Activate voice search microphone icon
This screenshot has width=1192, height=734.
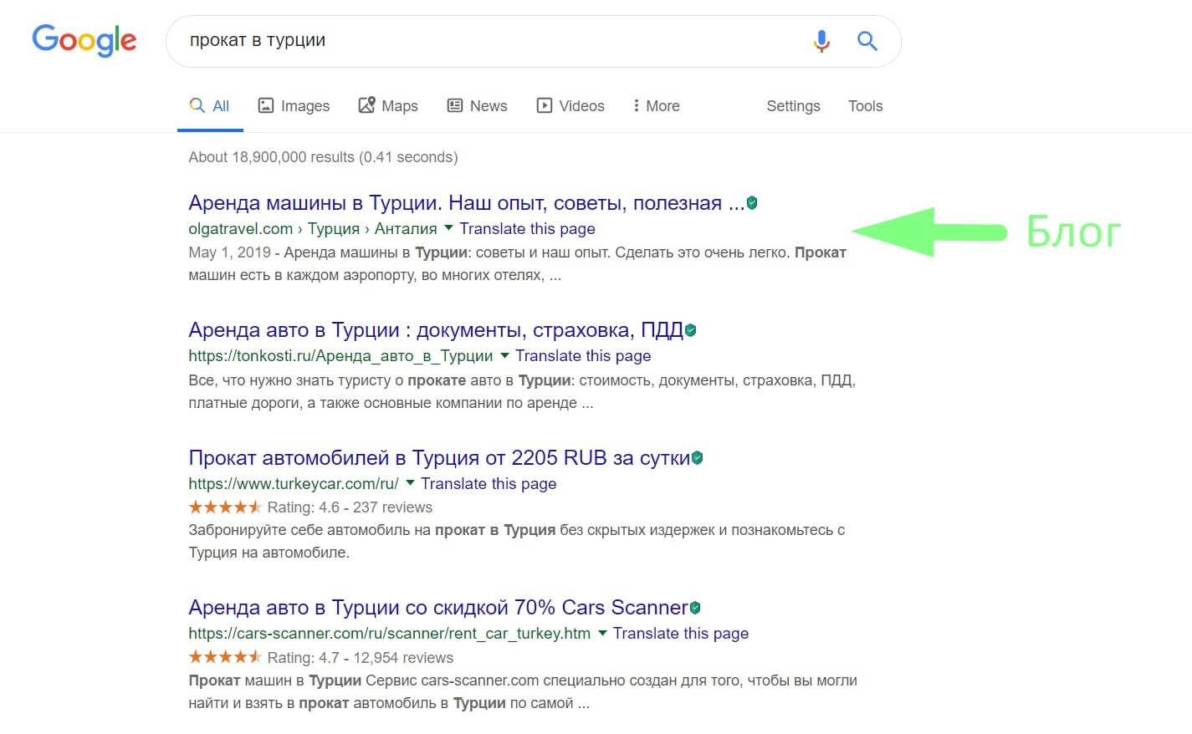(x=821, y=40)
